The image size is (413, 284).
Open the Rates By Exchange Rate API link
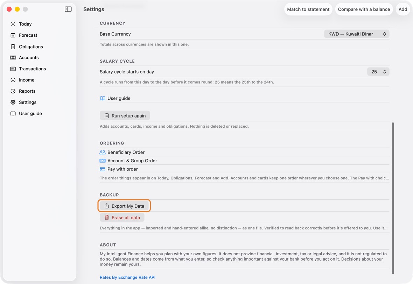click(x=127, y=277)
